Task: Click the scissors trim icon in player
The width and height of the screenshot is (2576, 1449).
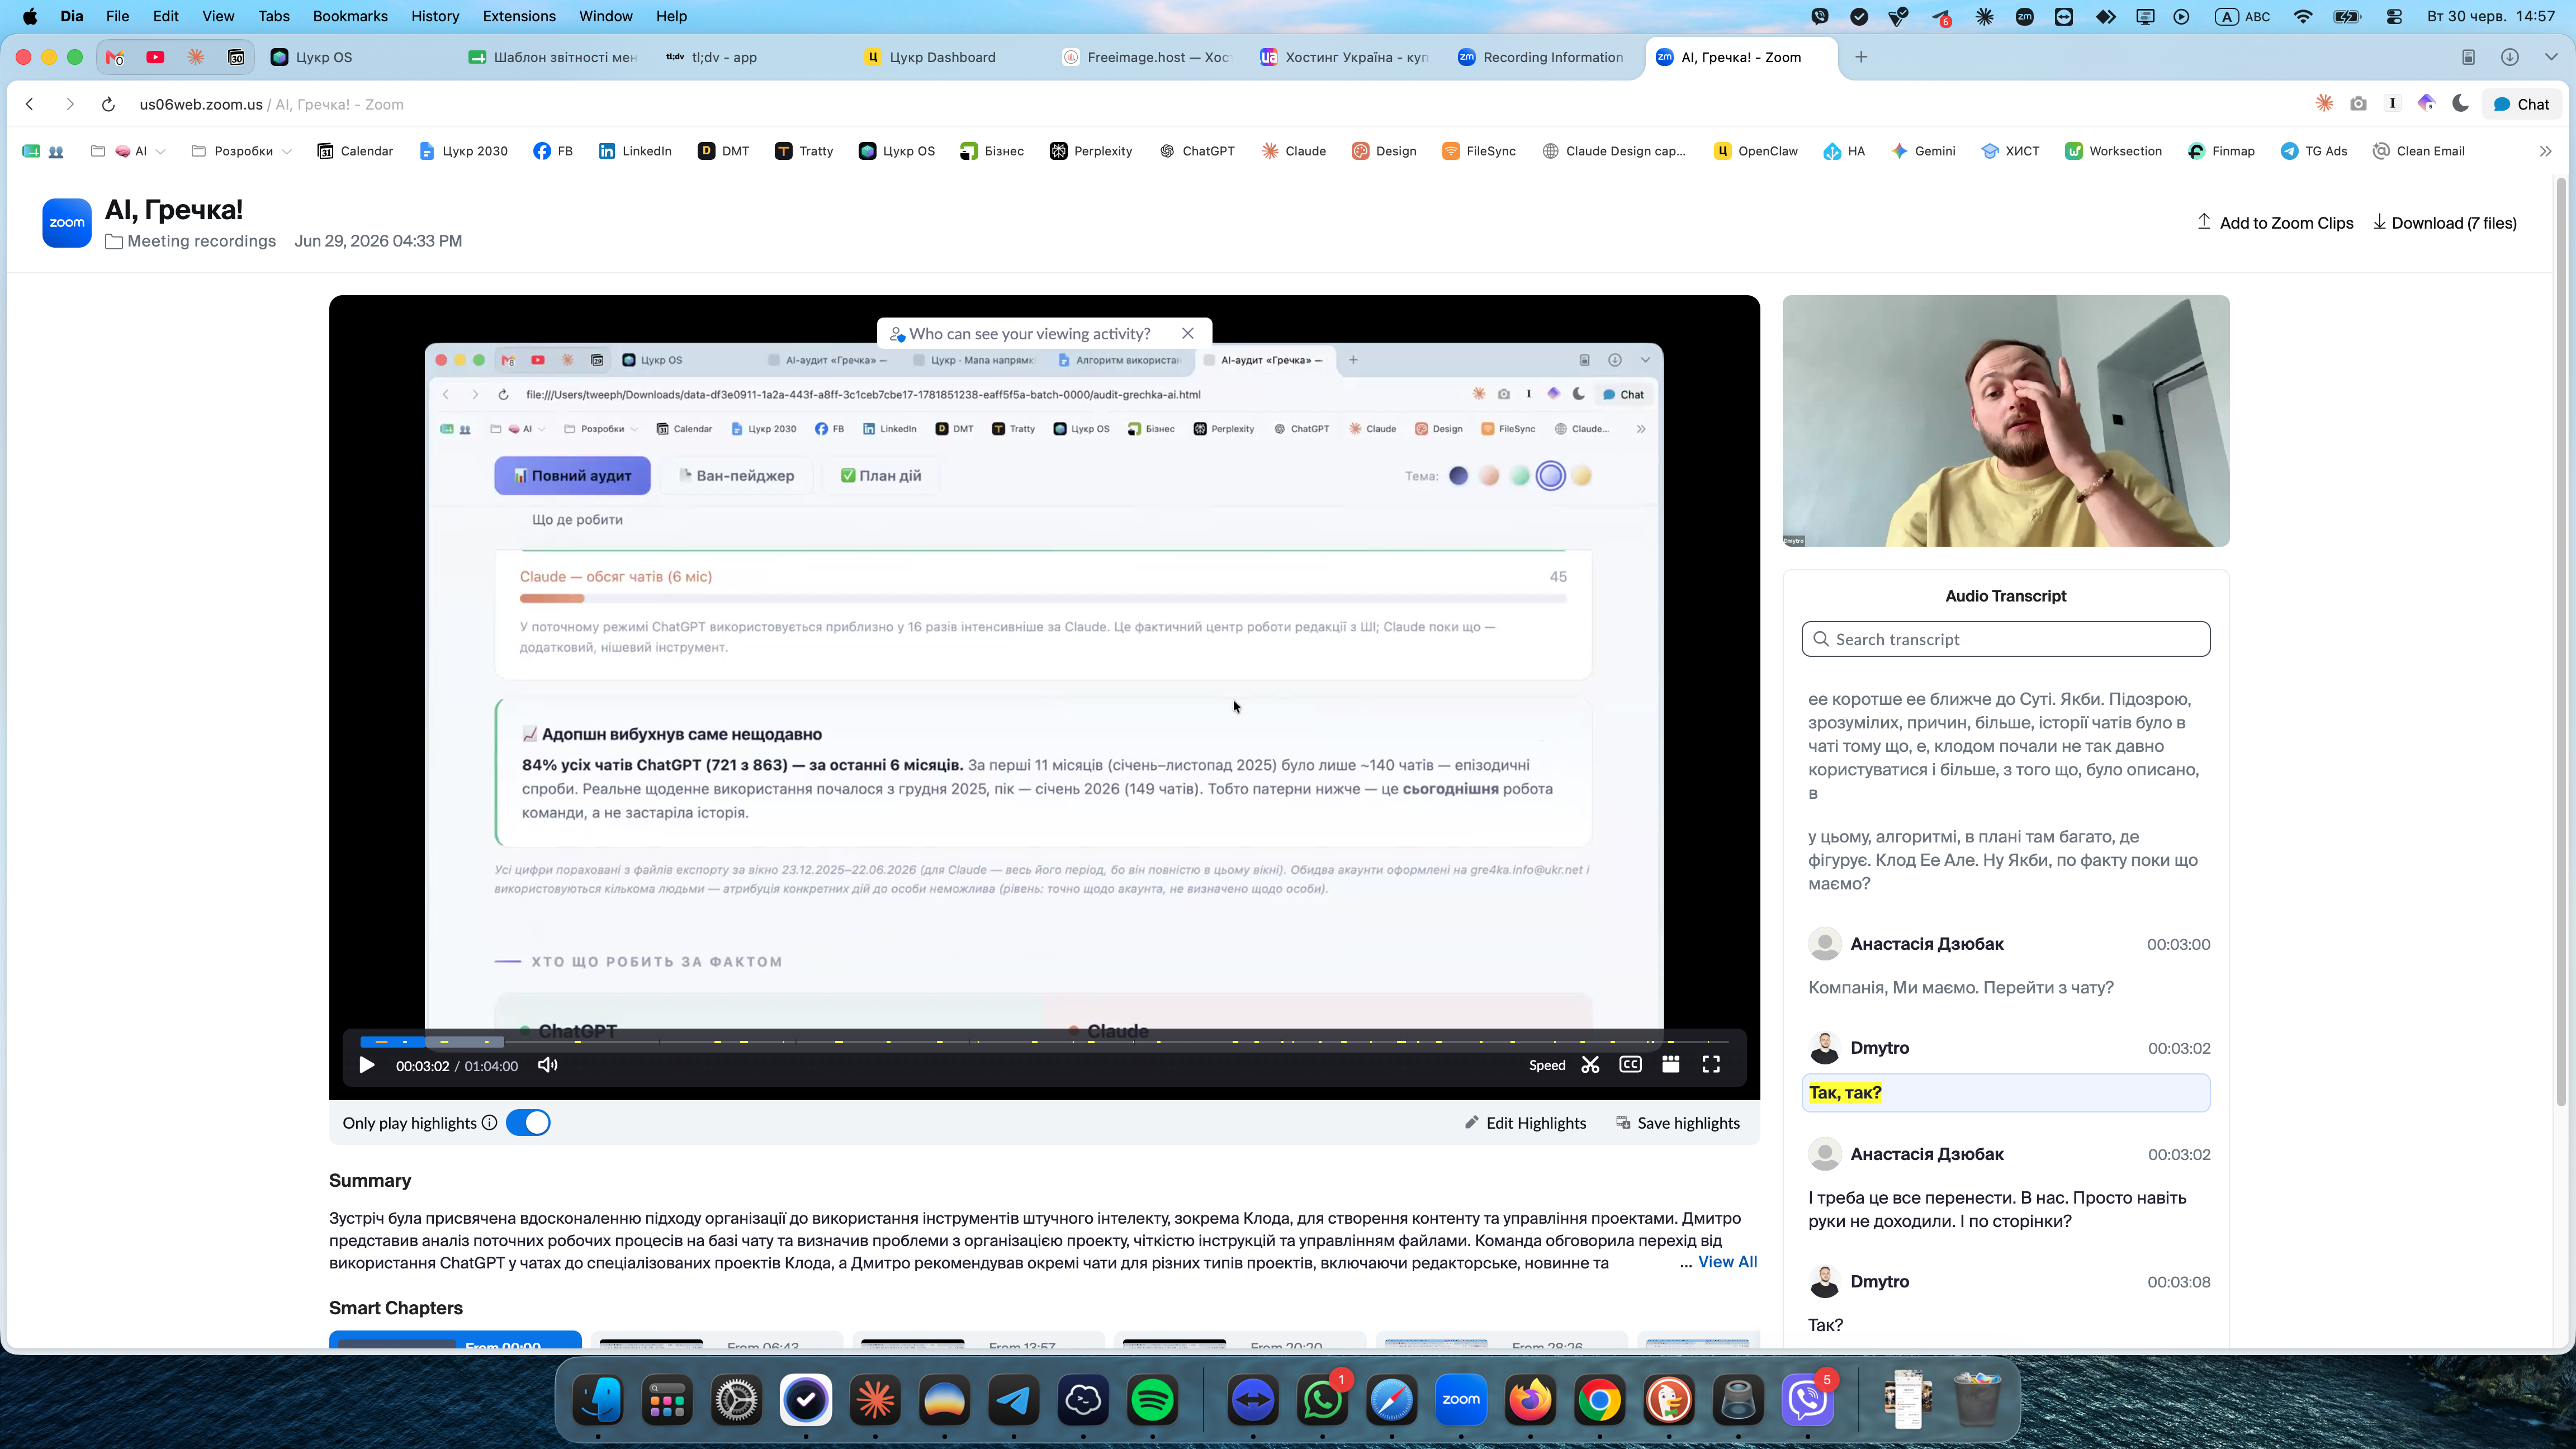Action: click(x=1590, y=1065)
